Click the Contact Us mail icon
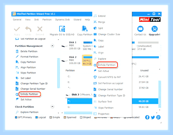 click(140, 29)
